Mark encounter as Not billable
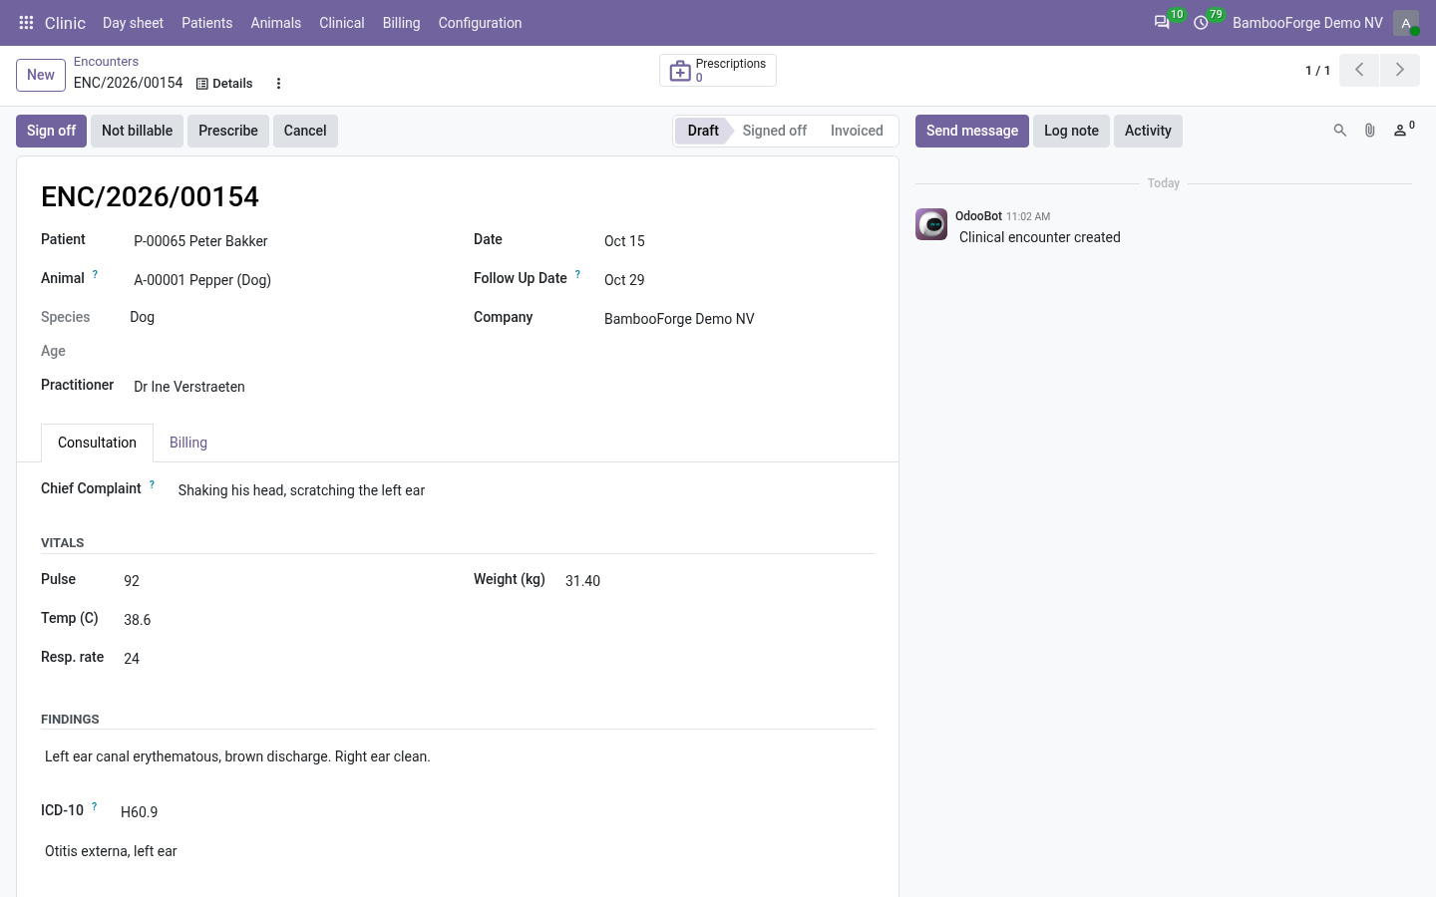Screen dimensions: 1436x897 137,131
